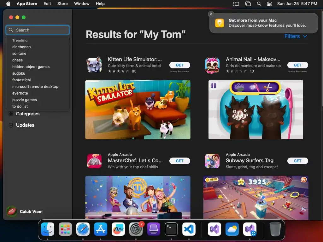Screen dimensions: 323x242
Task: Open Launchpad from the Dock
Action: click(x=65, y=229)
